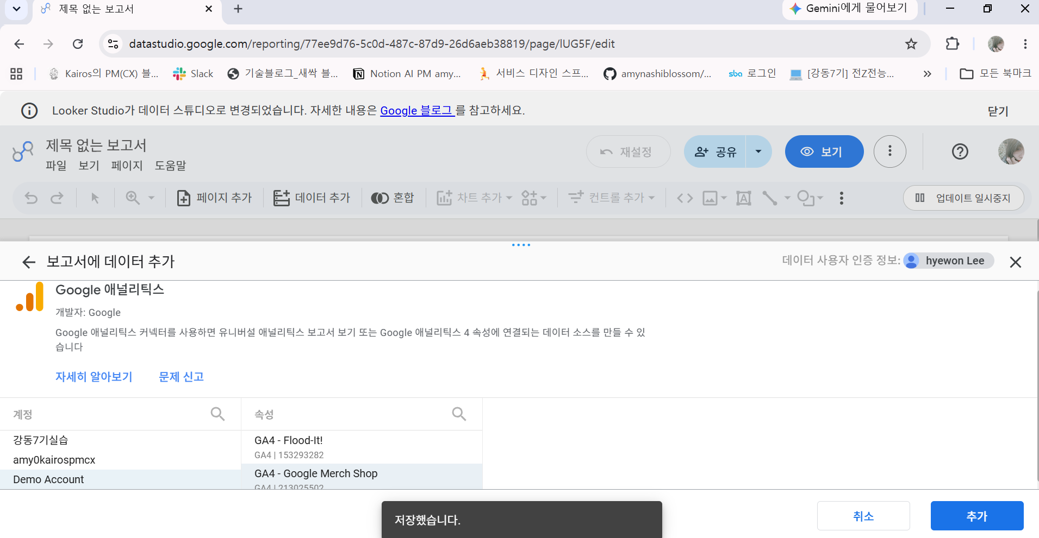The image size is (1039, 538).
Task: Toggle 업데이트 일시중지 pause updates
Action: [x=963, y=198]
